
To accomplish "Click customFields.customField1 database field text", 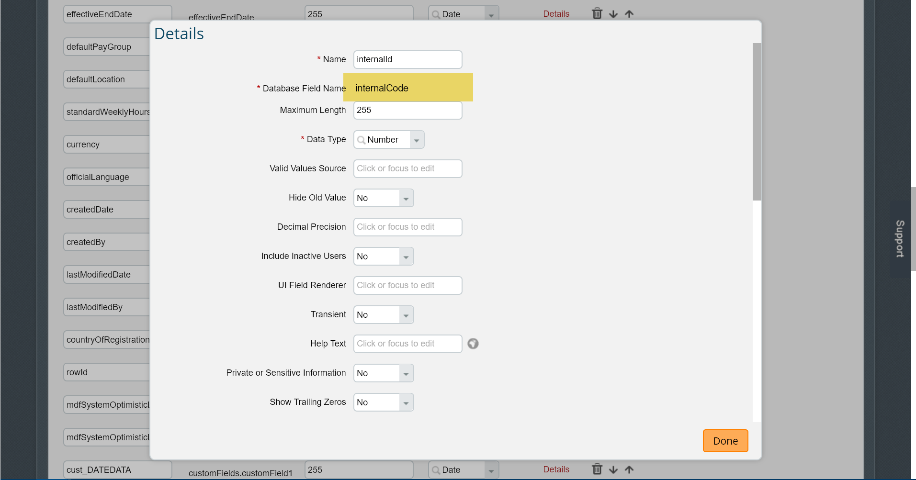I will pos(240,473).
